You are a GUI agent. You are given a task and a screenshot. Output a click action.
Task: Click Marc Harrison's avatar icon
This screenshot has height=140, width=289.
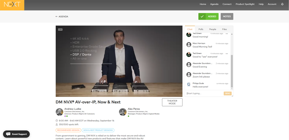click(x=189, y=45)
